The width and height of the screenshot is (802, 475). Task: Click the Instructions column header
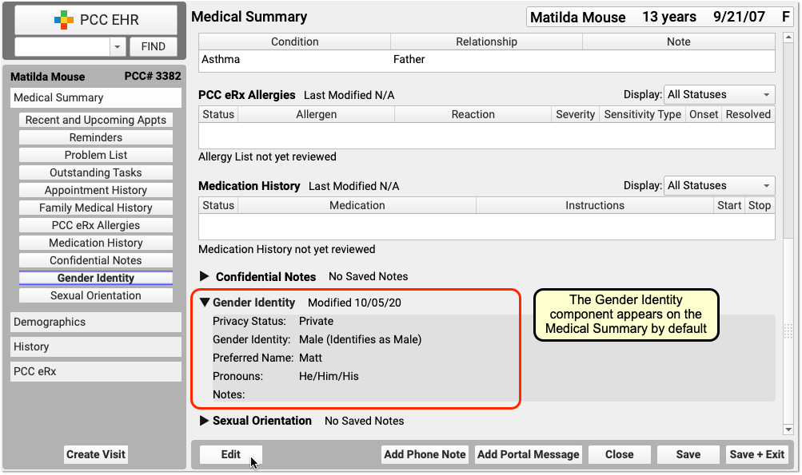click(595, 205)
